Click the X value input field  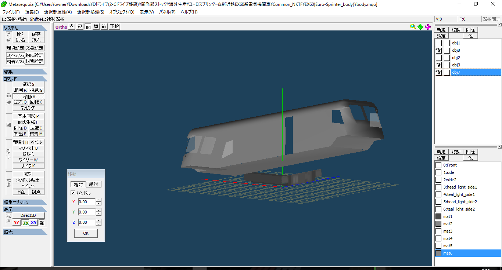click(87, 202)
